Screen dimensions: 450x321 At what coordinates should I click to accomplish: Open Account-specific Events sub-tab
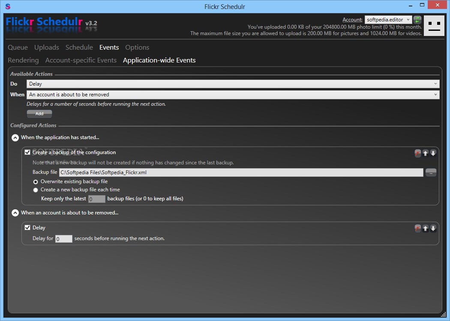coord(81,60)
